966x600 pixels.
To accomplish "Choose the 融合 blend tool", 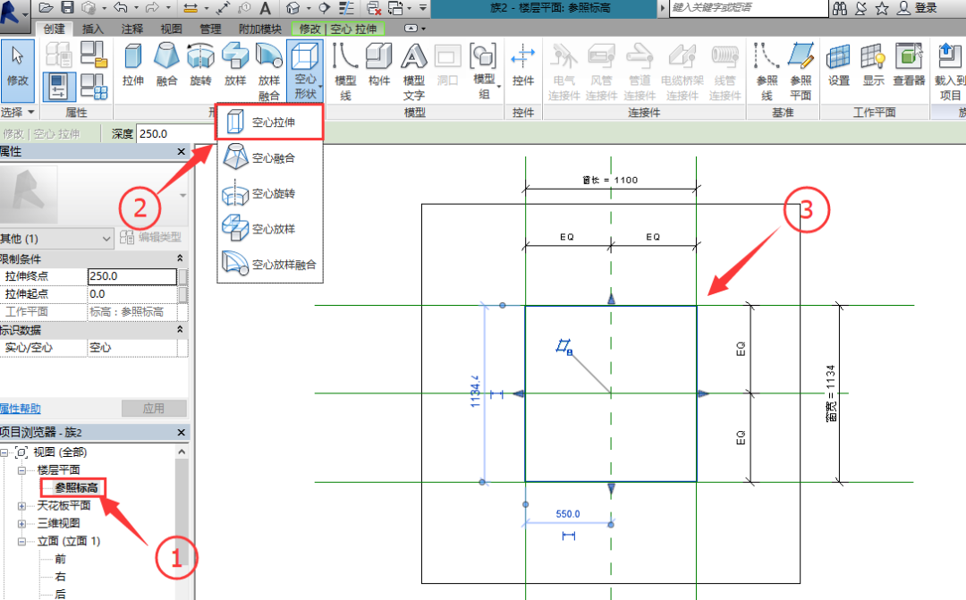I will pos(166,64).
